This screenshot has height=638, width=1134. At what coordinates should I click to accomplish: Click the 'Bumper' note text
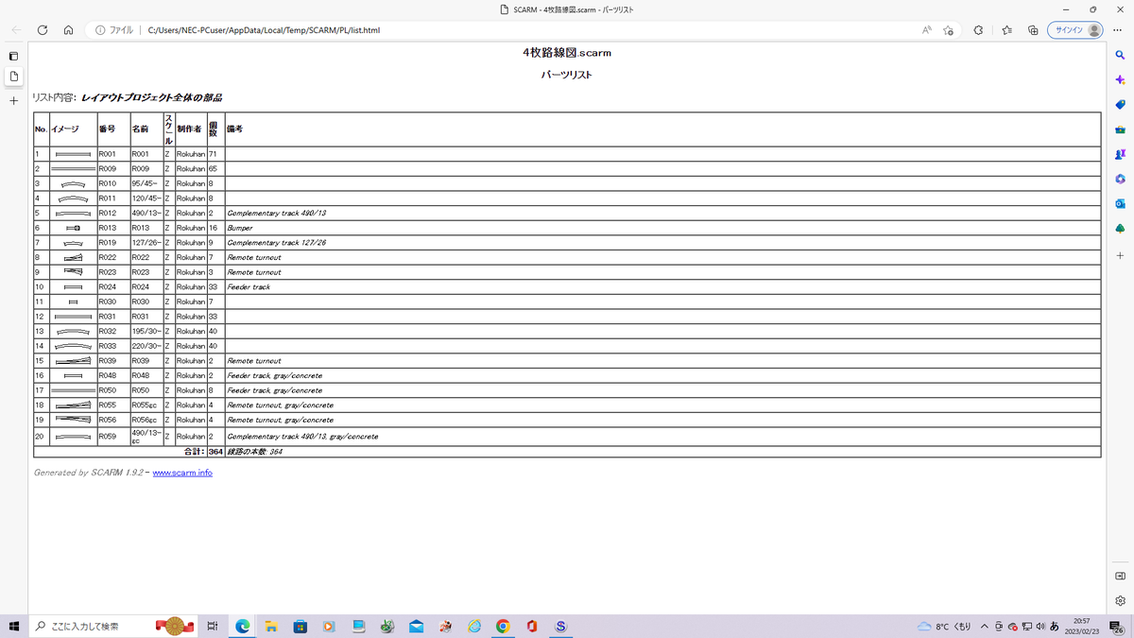[x=240, y=228]
